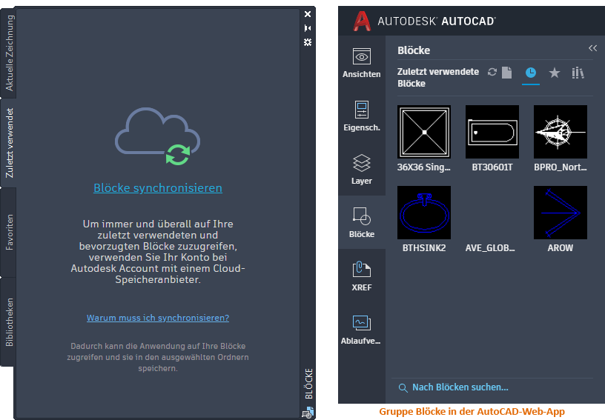The width and height of the screenshot is (605, 420).
Task: Click the Autodesk AutoCAD logo
Action: [x=424, y=21]
